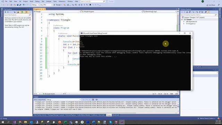Click No issues found status indicator
The width and height of the screenshot is (222, 125).
point(49,94)
